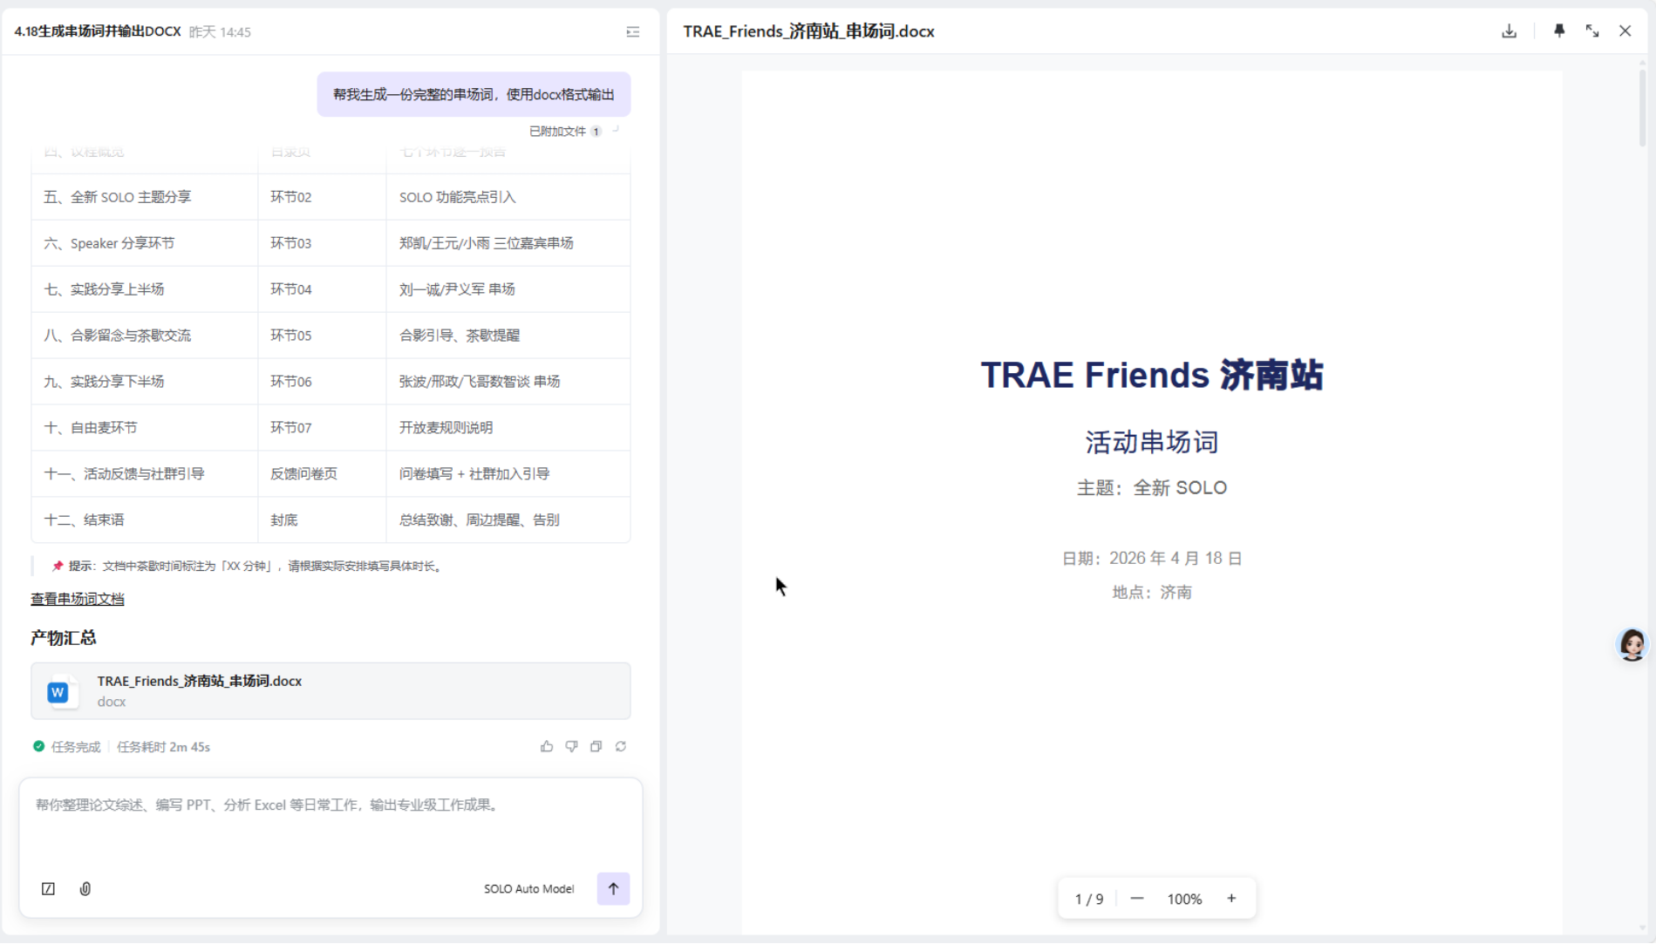The image size is (1656, 944).
Task: Give a thumbs down to the response
Action: tap(571, 746)
